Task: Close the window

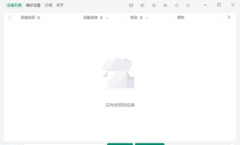Action: 232,5
